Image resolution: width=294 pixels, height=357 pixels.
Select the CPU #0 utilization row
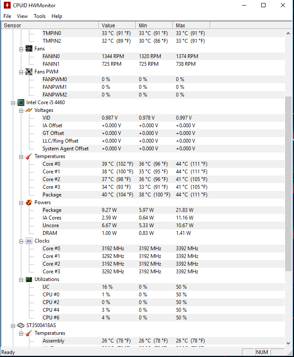pyautogui.click(x=163, y=295)
